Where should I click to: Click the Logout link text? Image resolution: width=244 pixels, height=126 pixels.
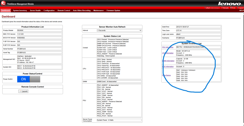tap(241, 8)
